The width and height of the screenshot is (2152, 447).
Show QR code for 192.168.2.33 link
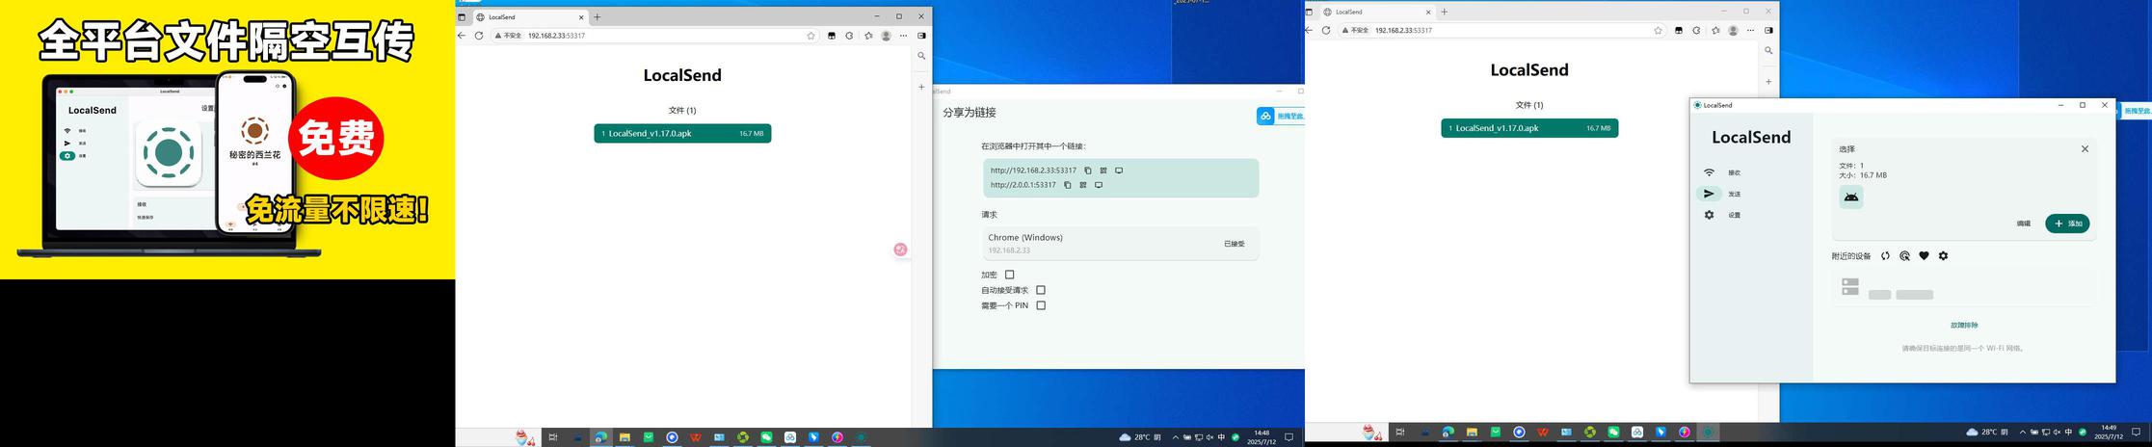[1103, 171]
